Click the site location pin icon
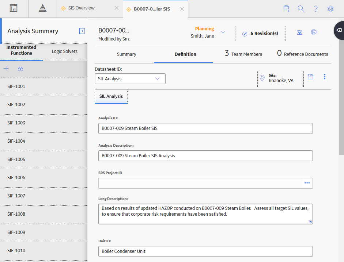The width and height of the screenshot is (344, 262). coord(262,78)
